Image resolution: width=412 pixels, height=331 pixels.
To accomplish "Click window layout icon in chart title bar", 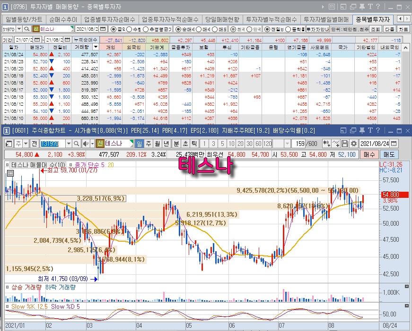I will pyautogui.click(x=343, y=130).
